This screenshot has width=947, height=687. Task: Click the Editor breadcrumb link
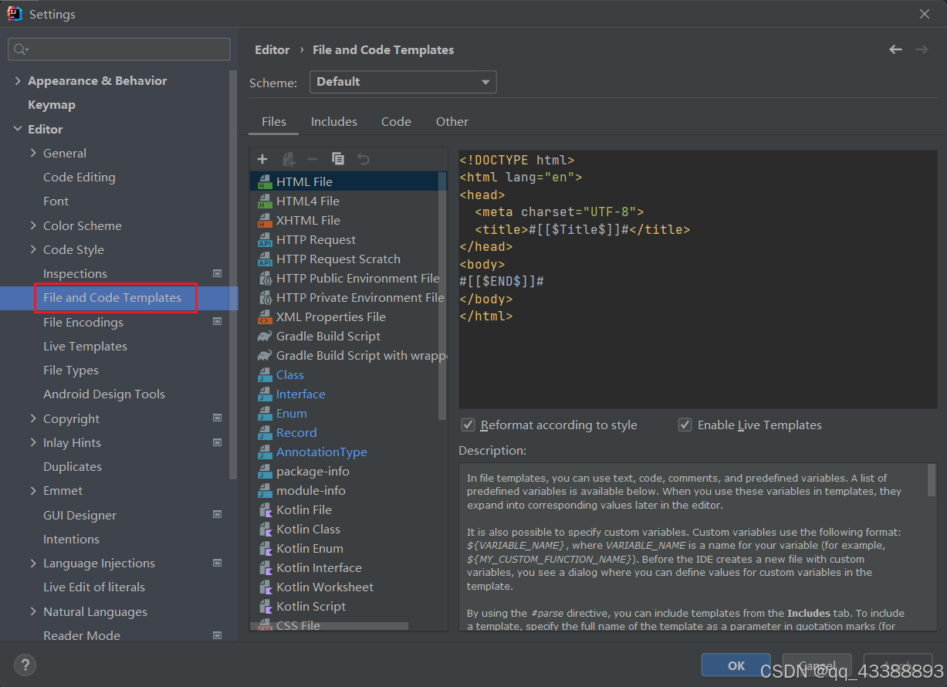pos(272,49)
